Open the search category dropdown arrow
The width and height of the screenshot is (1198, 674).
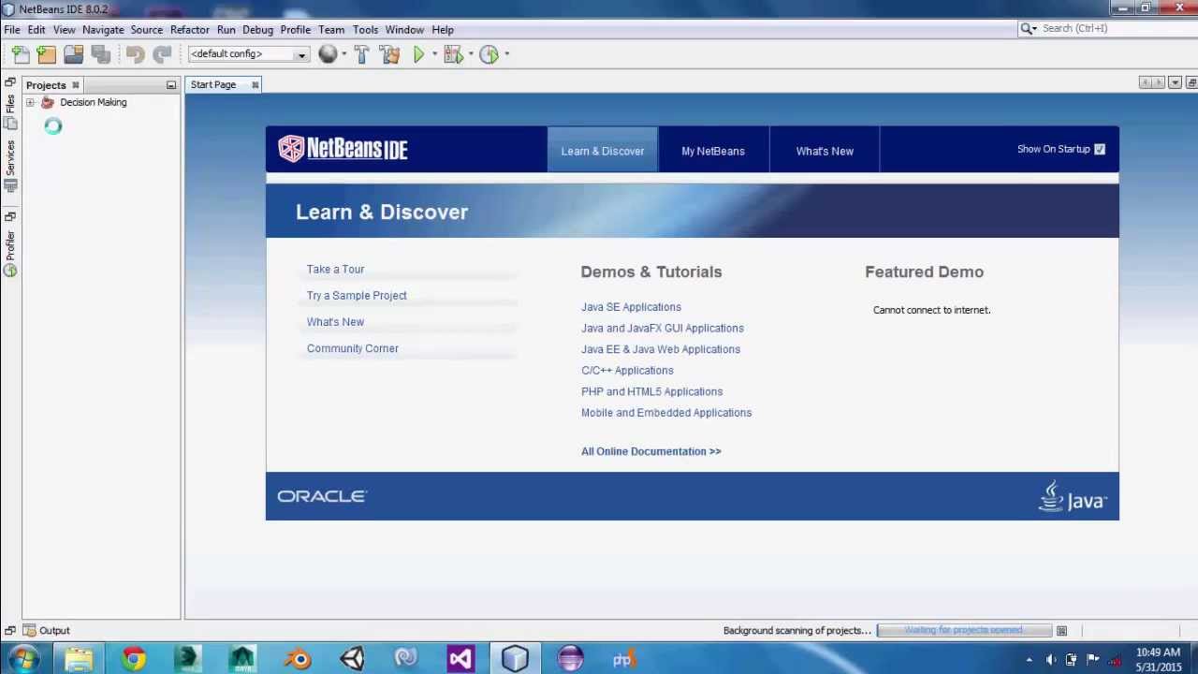tap(1034, 29)
